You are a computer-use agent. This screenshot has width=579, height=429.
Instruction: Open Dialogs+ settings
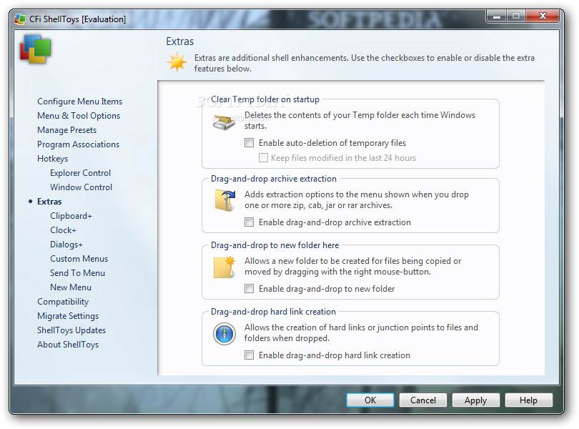pyautogui.click(x=66, y=245)
